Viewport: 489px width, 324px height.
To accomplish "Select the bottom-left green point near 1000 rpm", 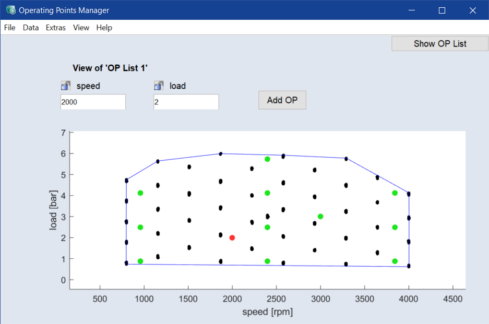I will pos(140,261).
